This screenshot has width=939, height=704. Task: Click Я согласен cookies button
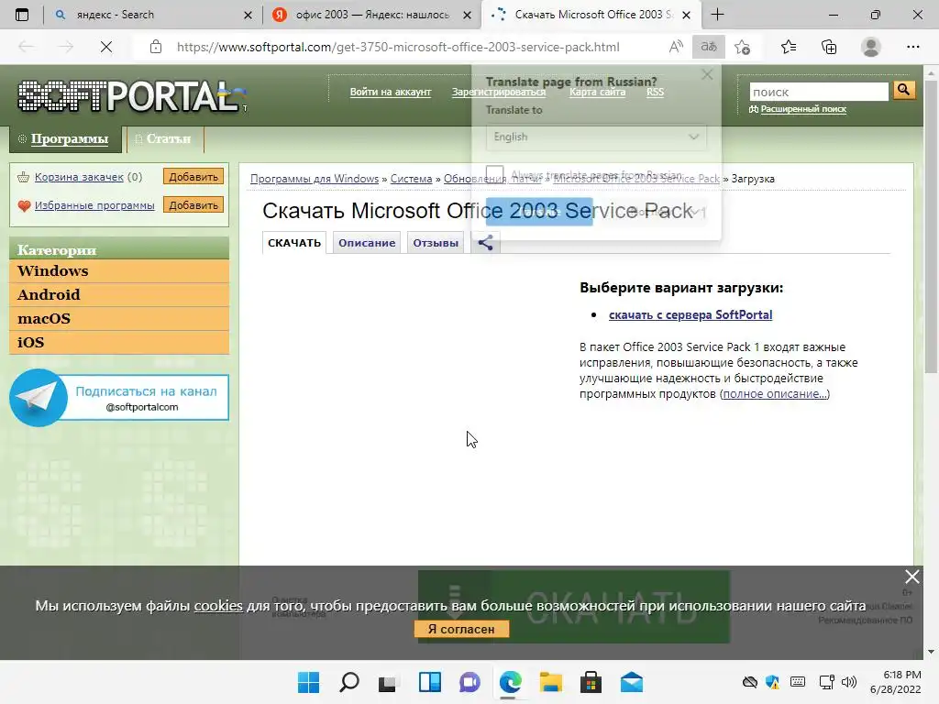[461, 629]
